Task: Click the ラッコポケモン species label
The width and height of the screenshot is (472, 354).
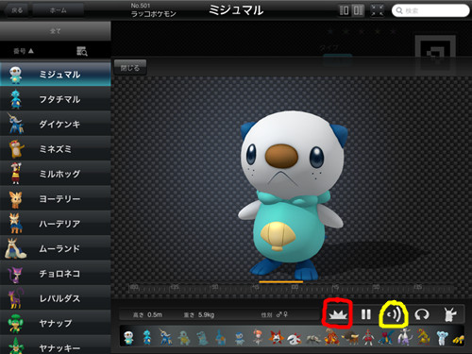Action: coord(153,14)
